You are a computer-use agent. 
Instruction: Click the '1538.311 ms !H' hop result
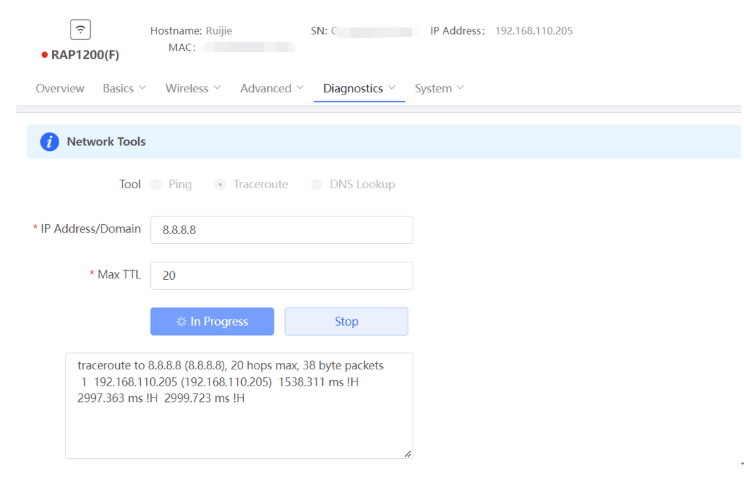click(x=318, y=382)
